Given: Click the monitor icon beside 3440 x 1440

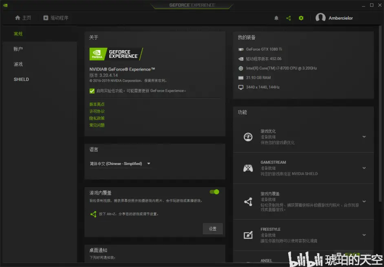Looking at the screenshot, I should click(x=241, y=87).
